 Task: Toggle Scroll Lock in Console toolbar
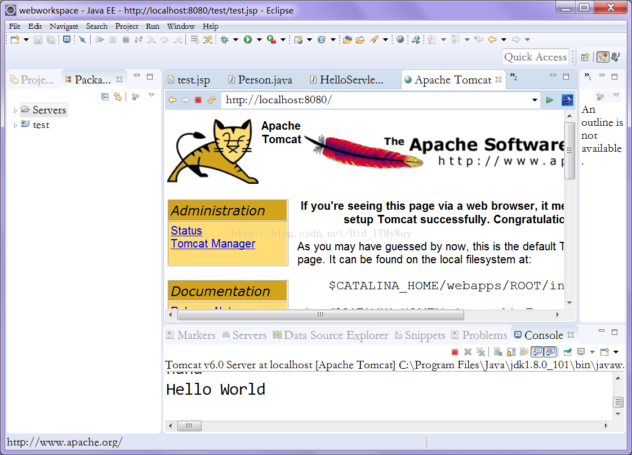tap(511, 352)
